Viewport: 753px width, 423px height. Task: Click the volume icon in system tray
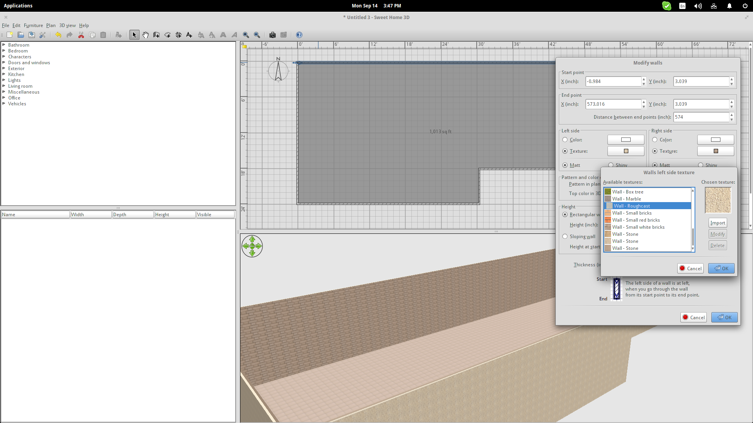pyautogui.click(x=698, y=6)
